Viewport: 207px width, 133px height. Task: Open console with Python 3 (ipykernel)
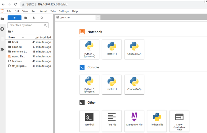coord(89,85)
